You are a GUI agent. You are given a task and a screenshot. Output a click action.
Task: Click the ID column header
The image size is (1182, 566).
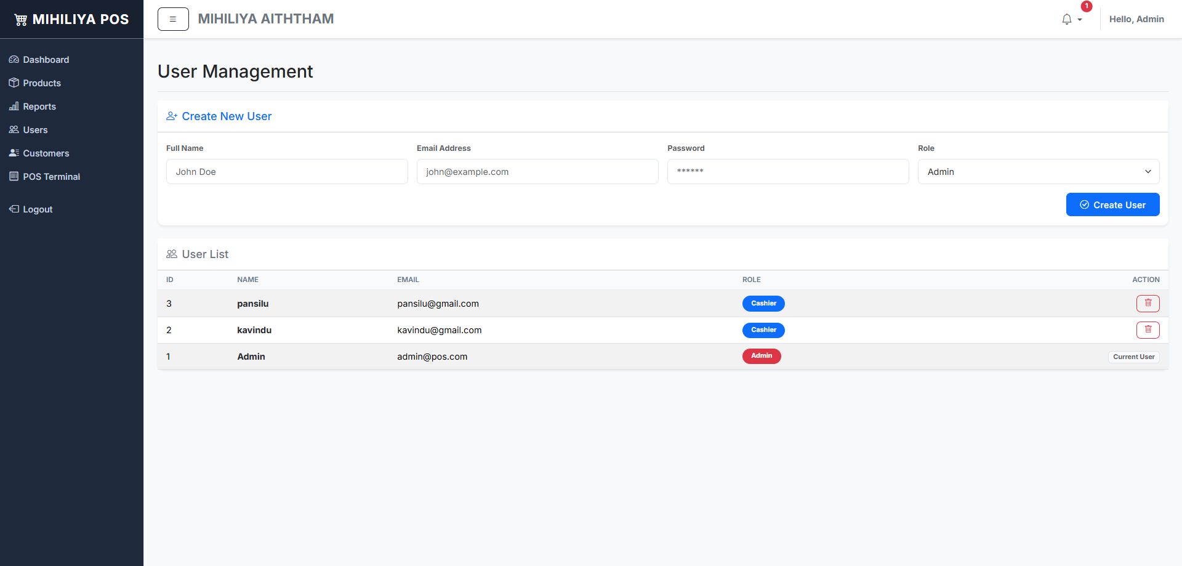170,280
